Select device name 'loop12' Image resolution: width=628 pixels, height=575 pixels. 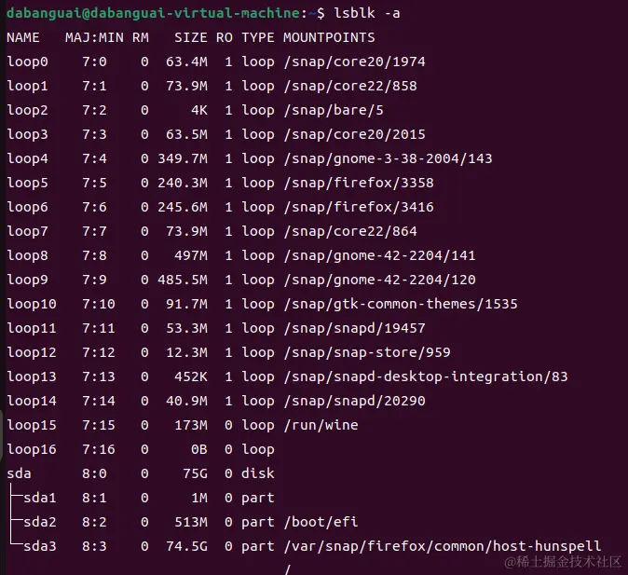(32, 352)
